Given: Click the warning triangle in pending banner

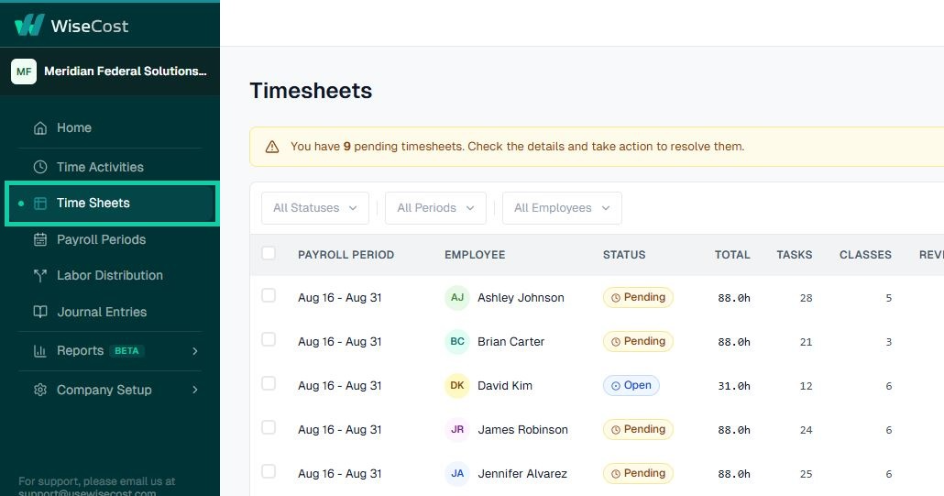Looking at the screenshot, I should [x=272, y=147].
